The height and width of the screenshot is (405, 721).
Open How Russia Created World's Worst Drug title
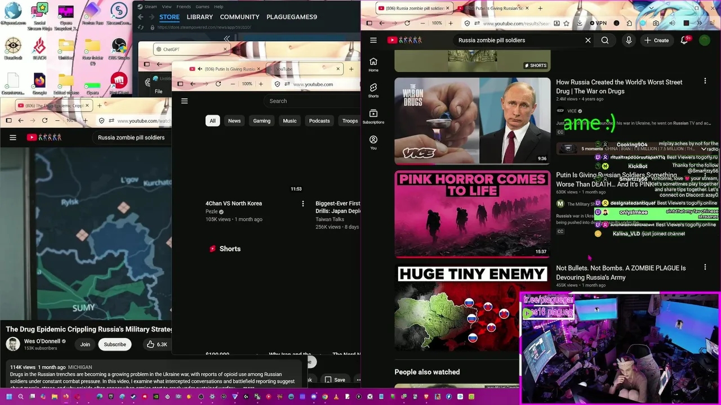click(619, 87)
